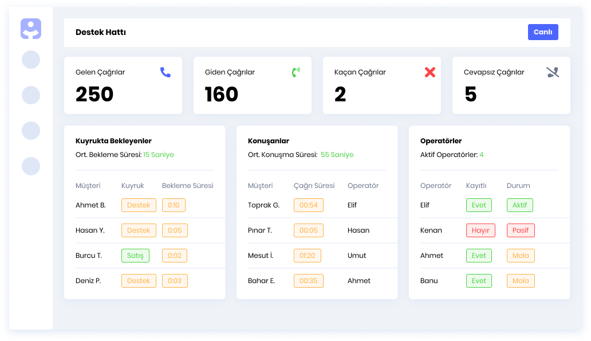Open the Satış queue tag for Burcu T.
Viewport: 591px width, 341px height.
(135, 256)
